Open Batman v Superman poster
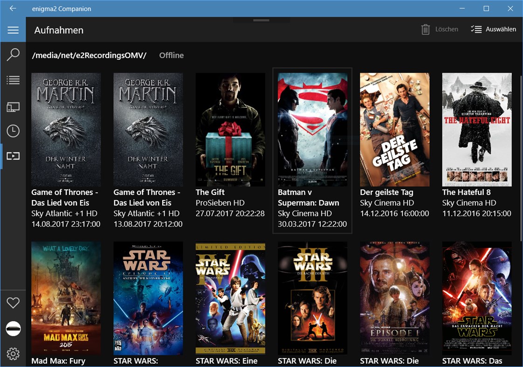 (x=312, y=130)
